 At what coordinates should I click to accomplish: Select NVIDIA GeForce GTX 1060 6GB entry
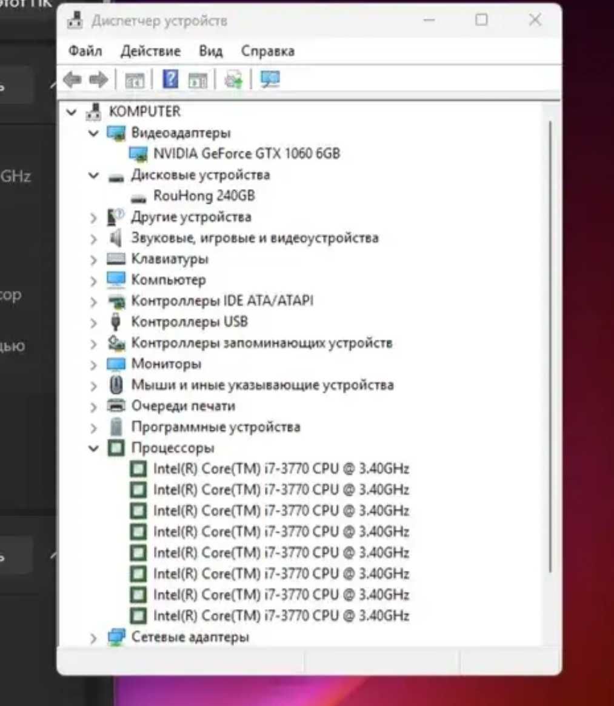247,153
